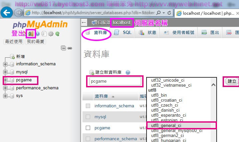Screen dimensions: 239x142
Task: Refresh the page with the reload icon
Action: click(169, 13)
